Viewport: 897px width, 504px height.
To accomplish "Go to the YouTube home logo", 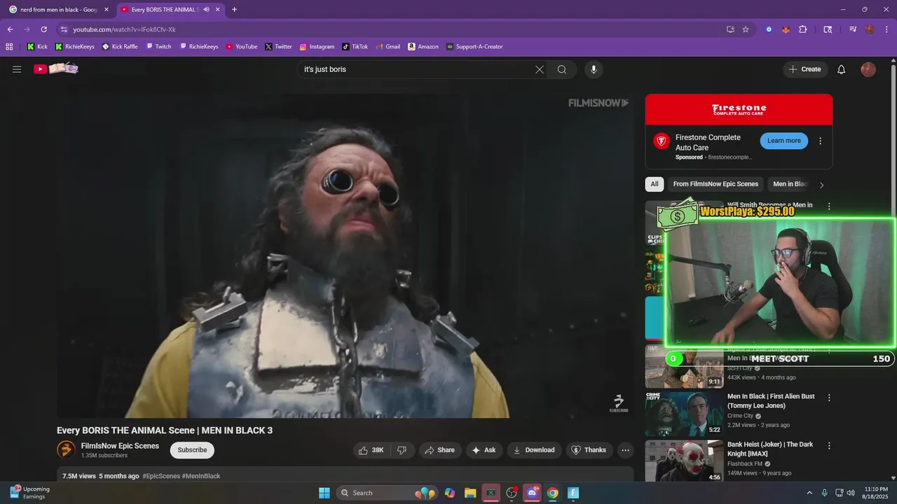I will coord(56,69).
